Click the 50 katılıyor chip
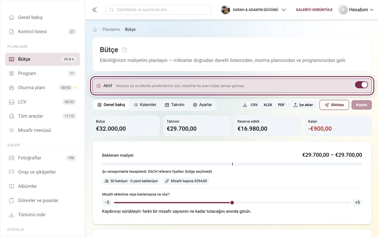The width and height of the screenshot is (379, 237). tap(131, 181)
